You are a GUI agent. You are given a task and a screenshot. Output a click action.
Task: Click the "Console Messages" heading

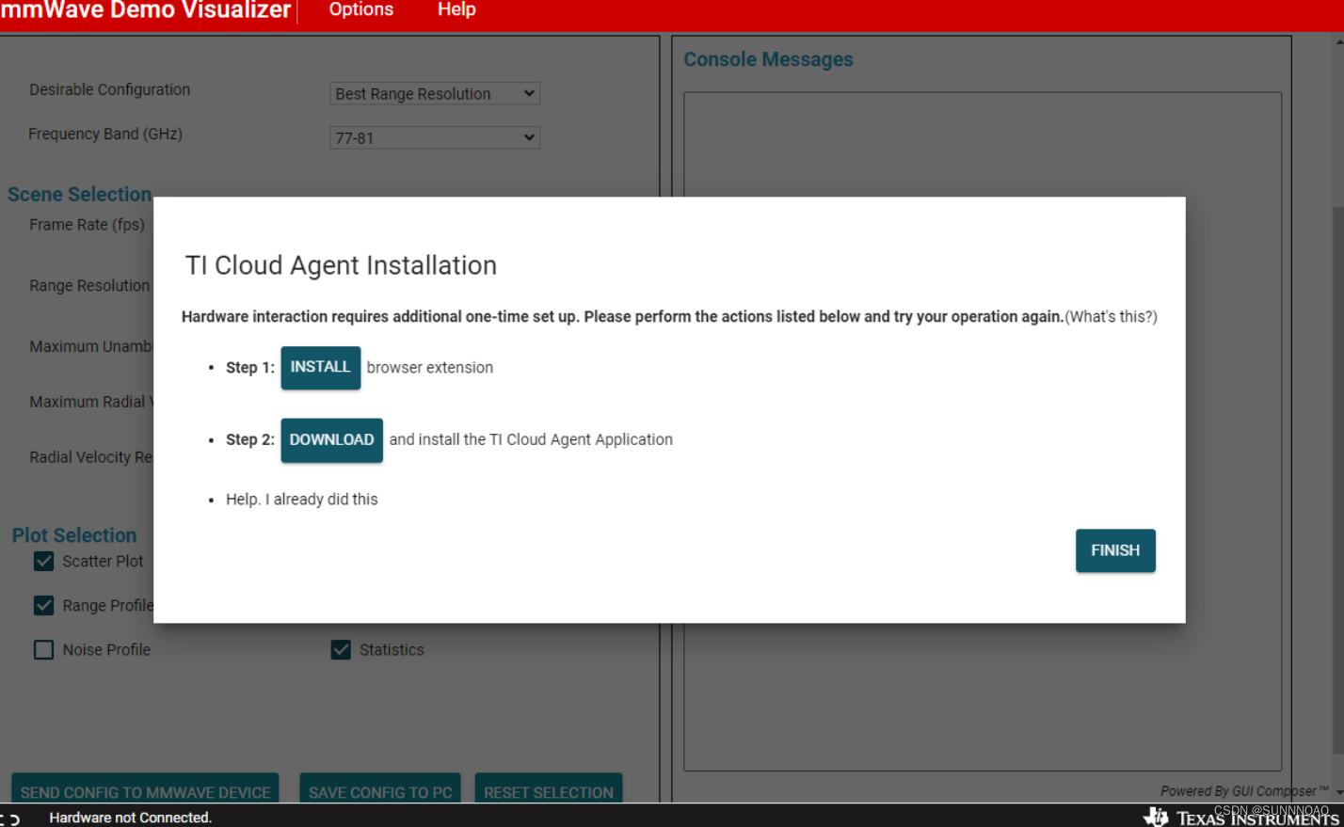768,59
